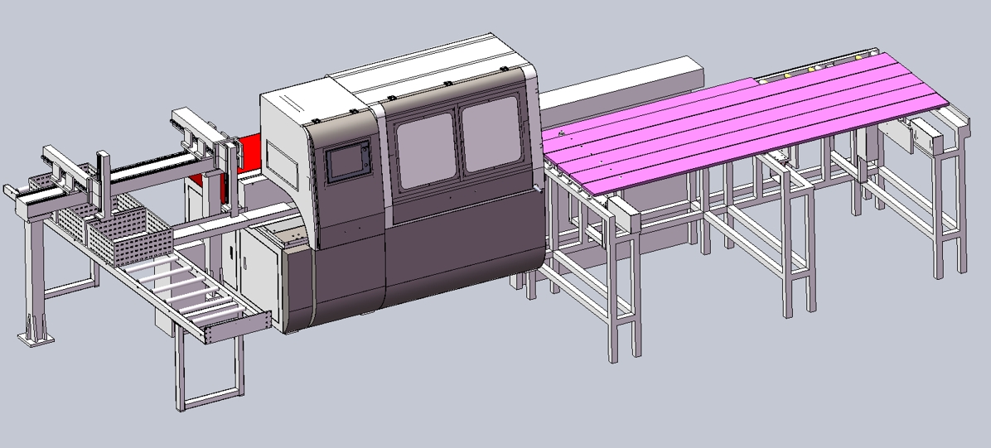
Task: Click the door handle on the enclosure's right edge
Action: point(541,190)
